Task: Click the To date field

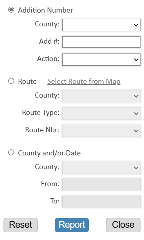Action: coord(101,201)
